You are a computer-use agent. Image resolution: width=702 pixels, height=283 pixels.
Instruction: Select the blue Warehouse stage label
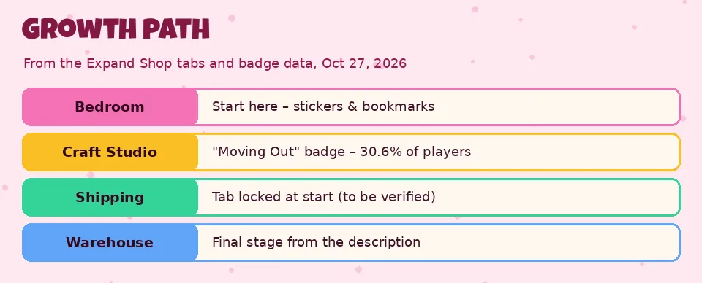(x=110, y=242)
